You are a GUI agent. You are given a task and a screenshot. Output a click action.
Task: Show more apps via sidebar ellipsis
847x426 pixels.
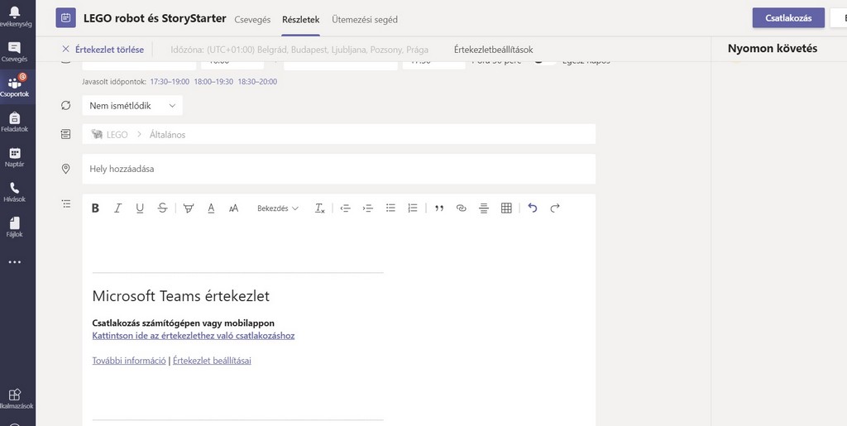pos(15,262)
